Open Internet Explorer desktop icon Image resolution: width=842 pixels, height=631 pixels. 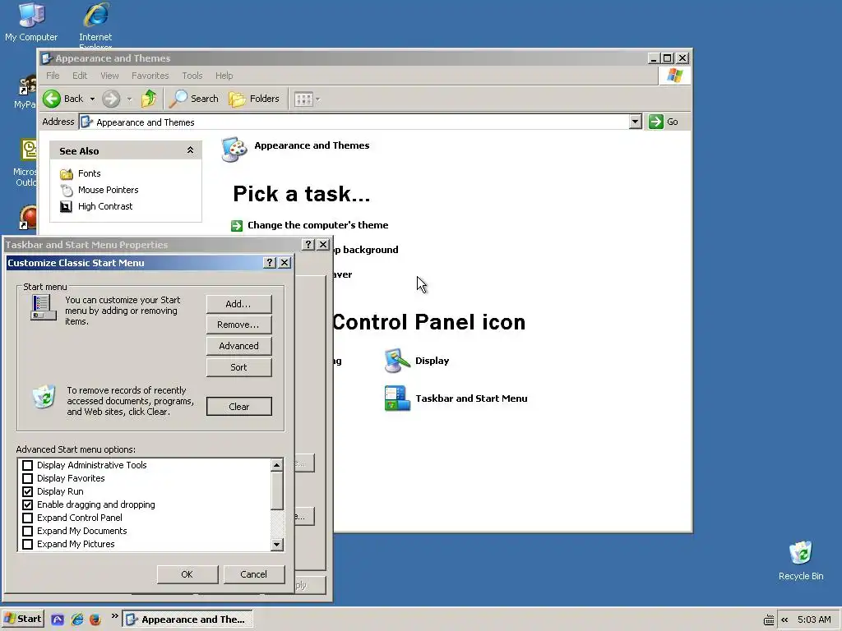[95, 24]
